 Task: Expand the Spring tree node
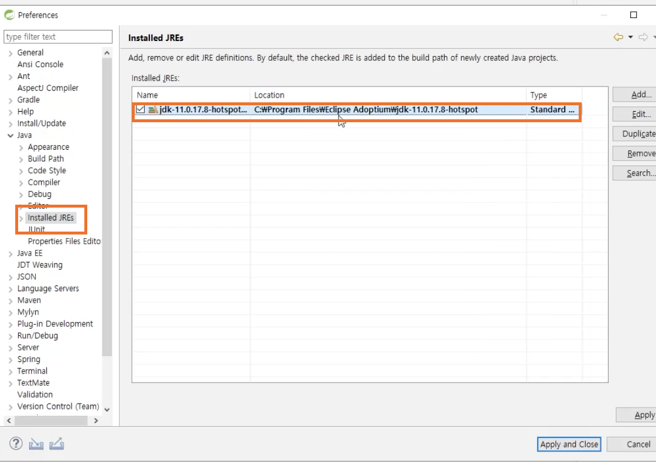11,360
